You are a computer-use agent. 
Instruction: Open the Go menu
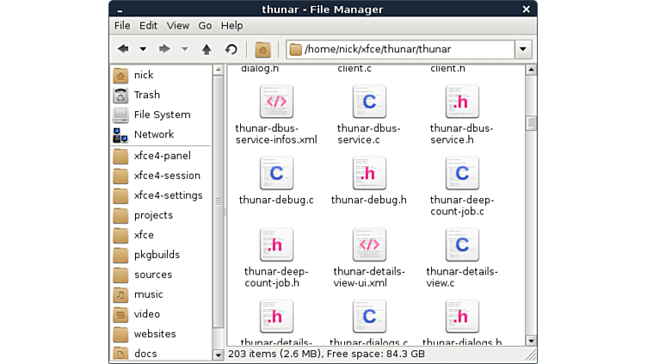tap(205, 26)
